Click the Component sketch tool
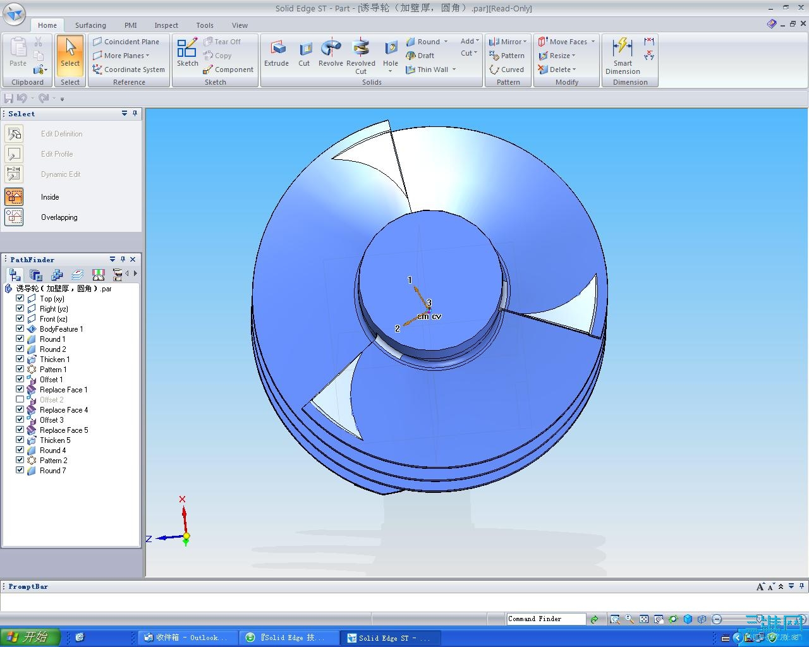 [x=228, y=70]
